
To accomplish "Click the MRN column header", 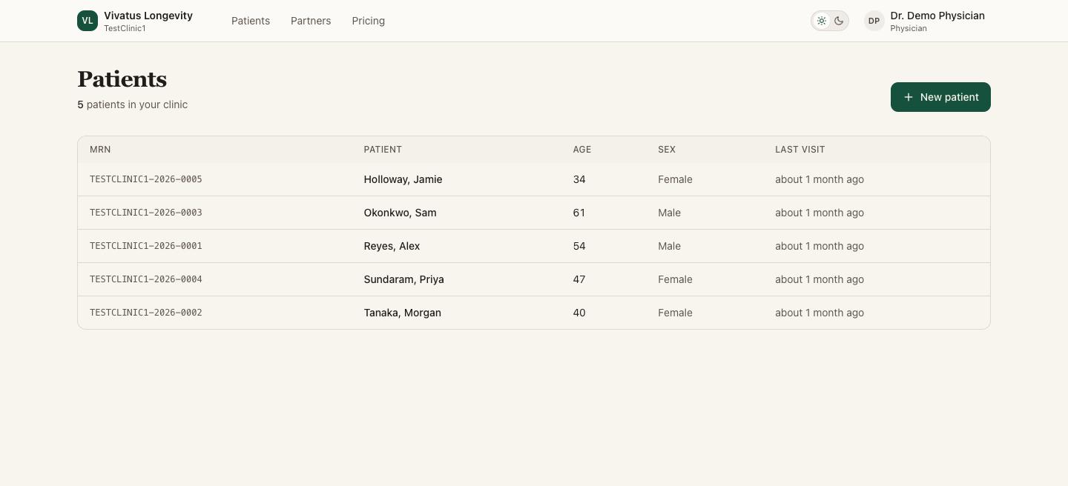I will pyautogui.click(x=100, y=150).
